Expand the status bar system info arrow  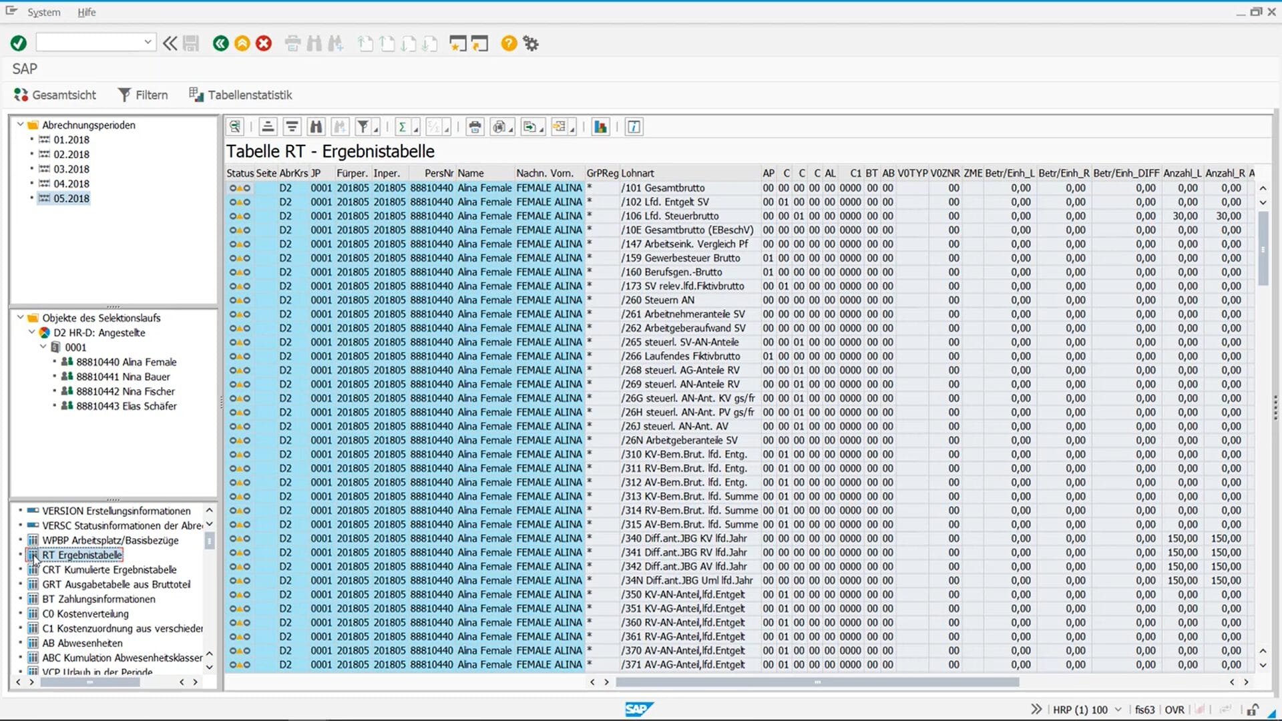pos(1036,709)
